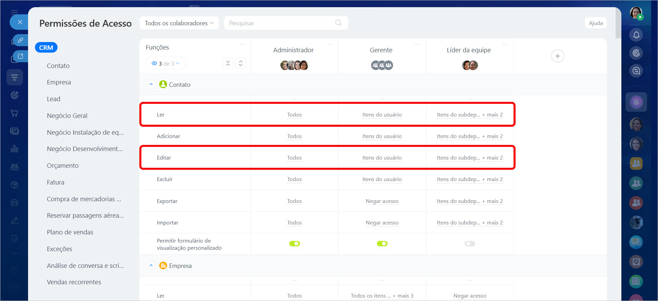Collapse the Contato section

coord(151,84)
